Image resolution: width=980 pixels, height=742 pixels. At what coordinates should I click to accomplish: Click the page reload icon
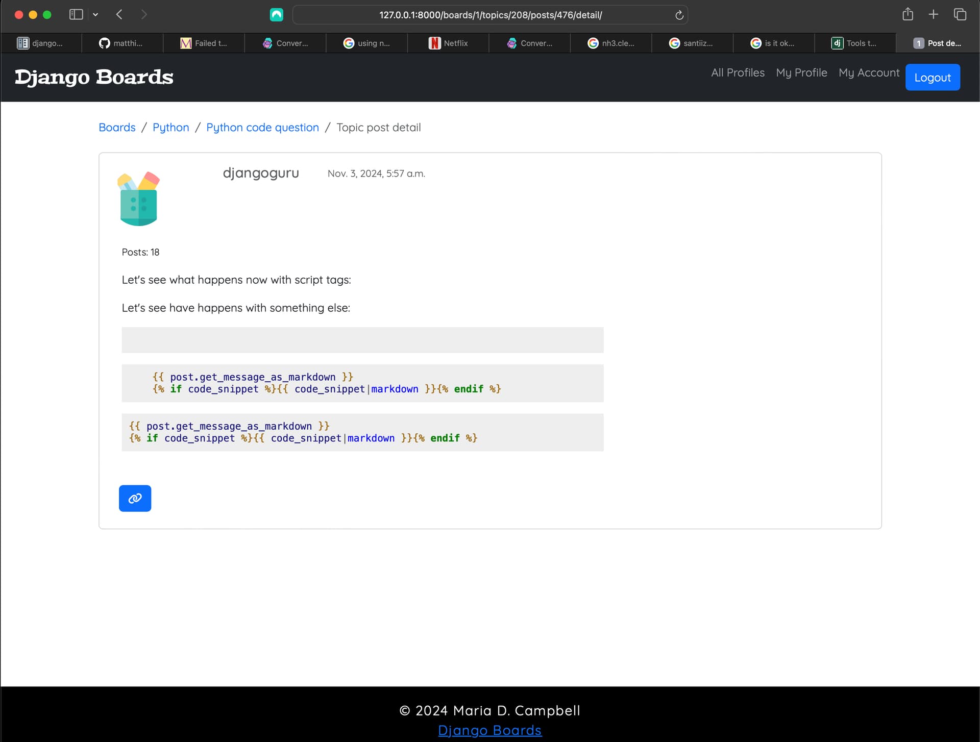click(679, 15)
